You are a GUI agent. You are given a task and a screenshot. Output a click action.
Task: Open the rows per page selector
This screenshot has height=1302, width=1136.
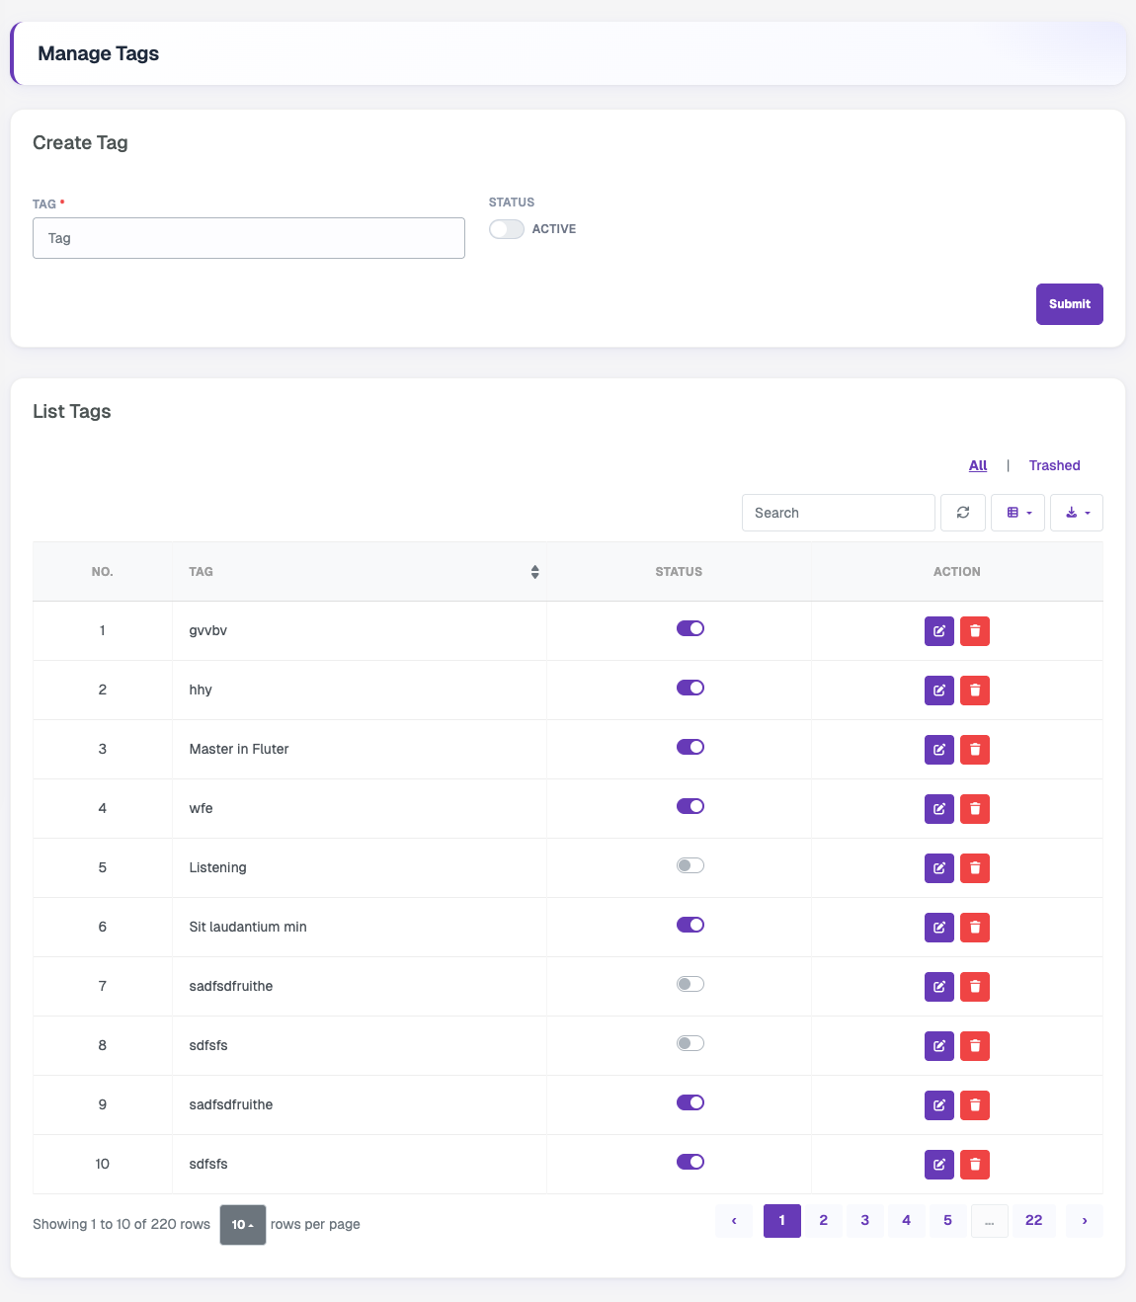pyautogui.click(x=243, y=1225)
